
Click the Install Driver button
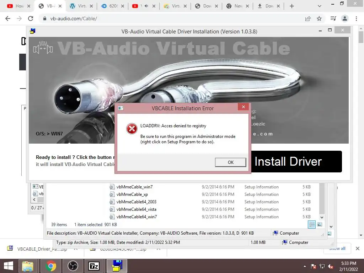point(296,162)
